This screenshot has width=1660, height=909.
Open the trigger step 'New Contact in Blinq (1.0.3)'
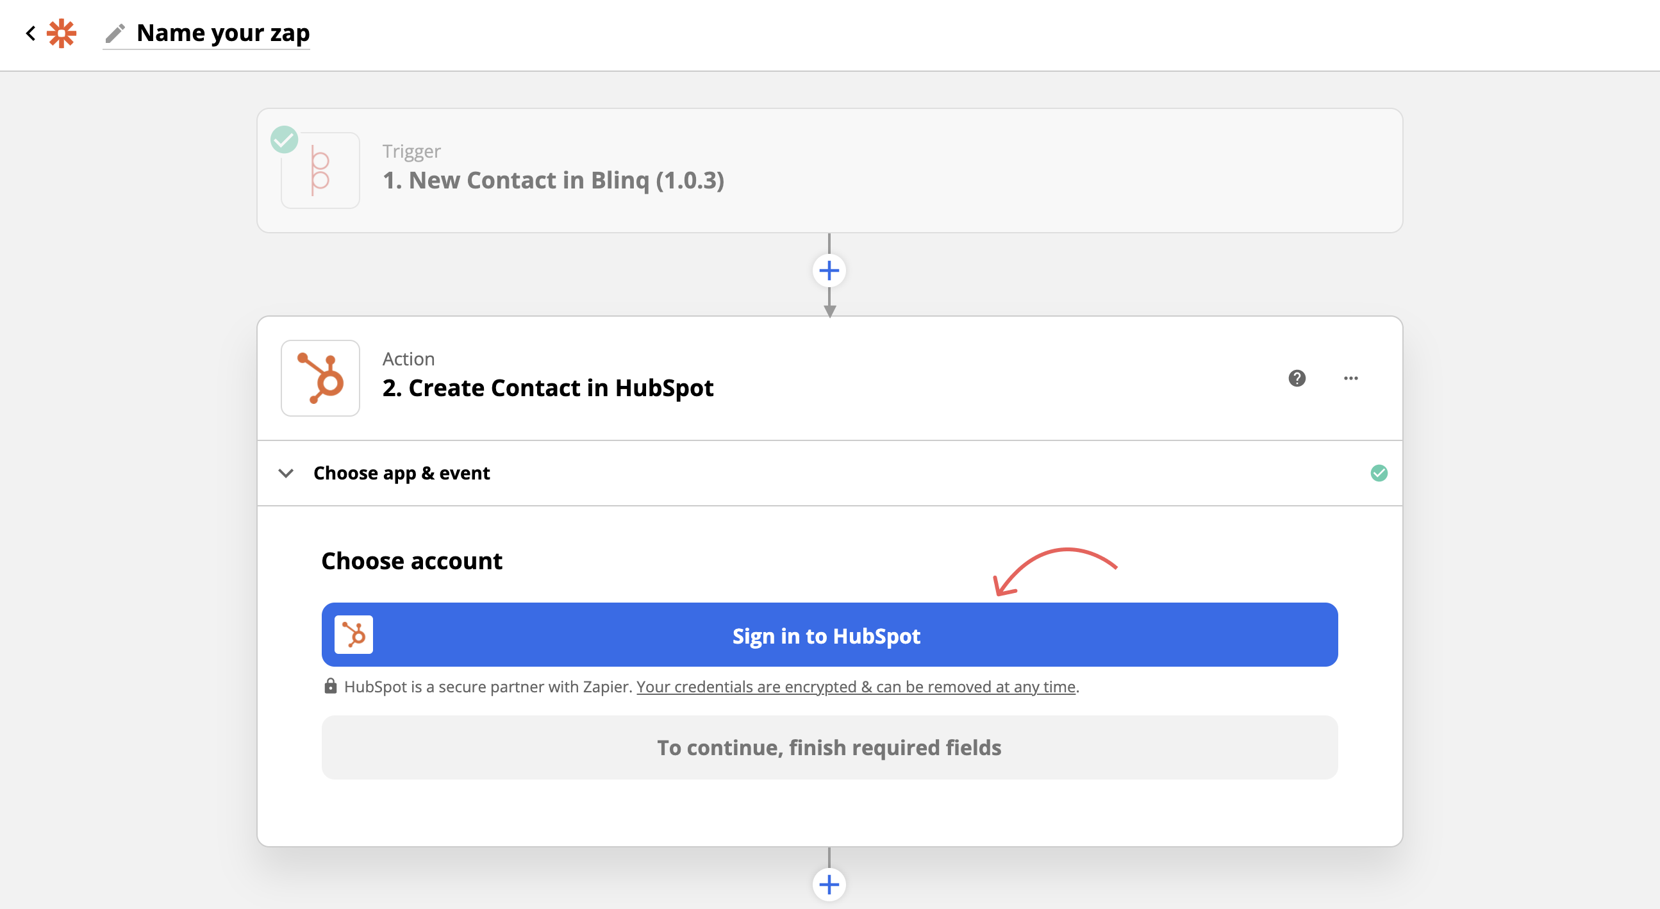tap(829, 170)
